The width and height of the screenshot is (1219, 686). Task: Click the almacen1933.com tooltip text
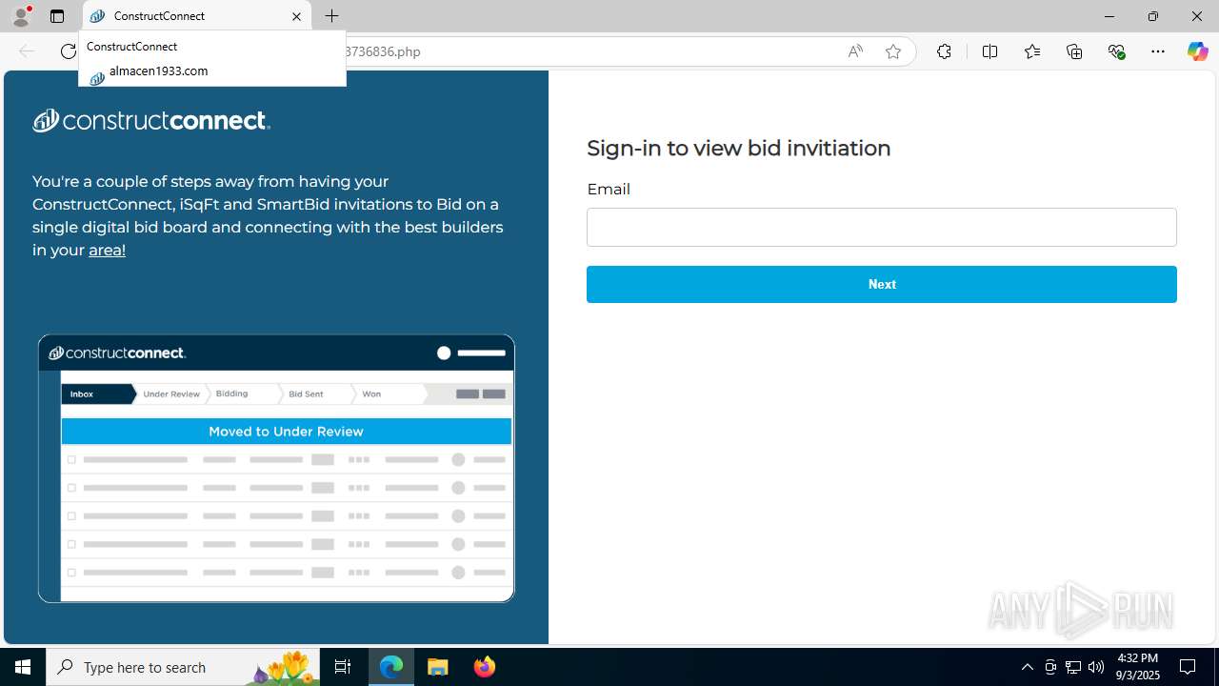(x=158, y=71)
